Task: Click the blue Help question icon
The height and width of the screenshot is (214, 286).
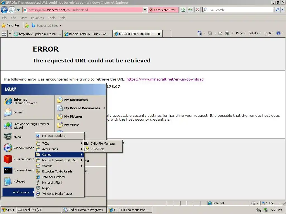Action: pyautogui.click(x=278, y=33)
